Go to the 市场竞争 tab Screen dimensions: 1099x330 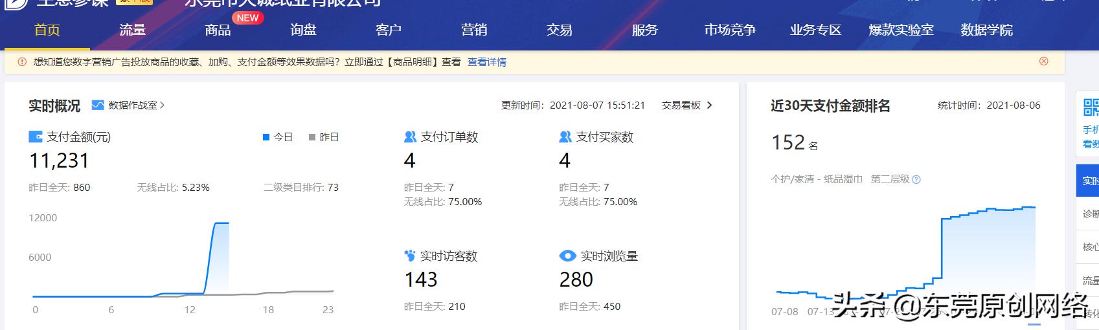pyautogui.click(x=731, y=30)
